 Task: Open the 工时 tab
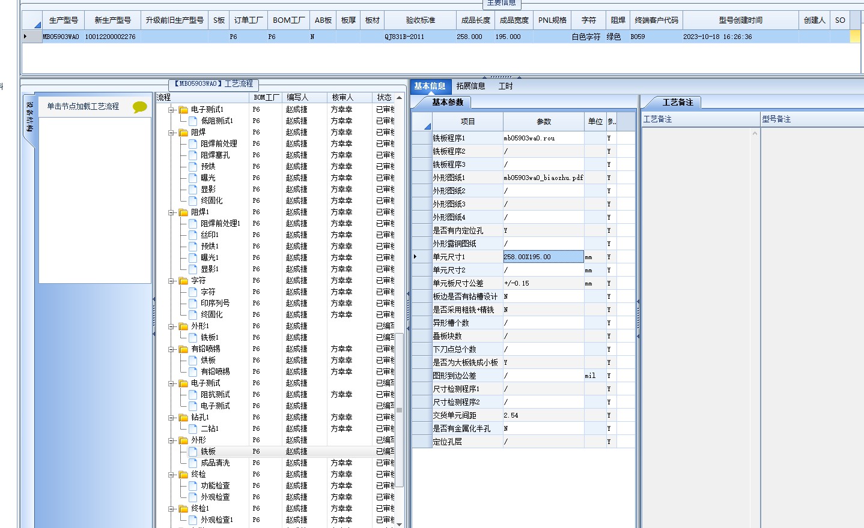point(505,86)
